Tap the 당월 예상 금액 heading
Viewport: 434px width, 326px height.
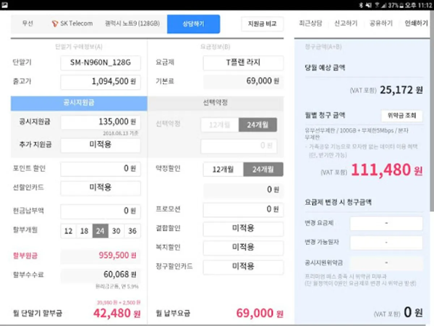point(324,68)
